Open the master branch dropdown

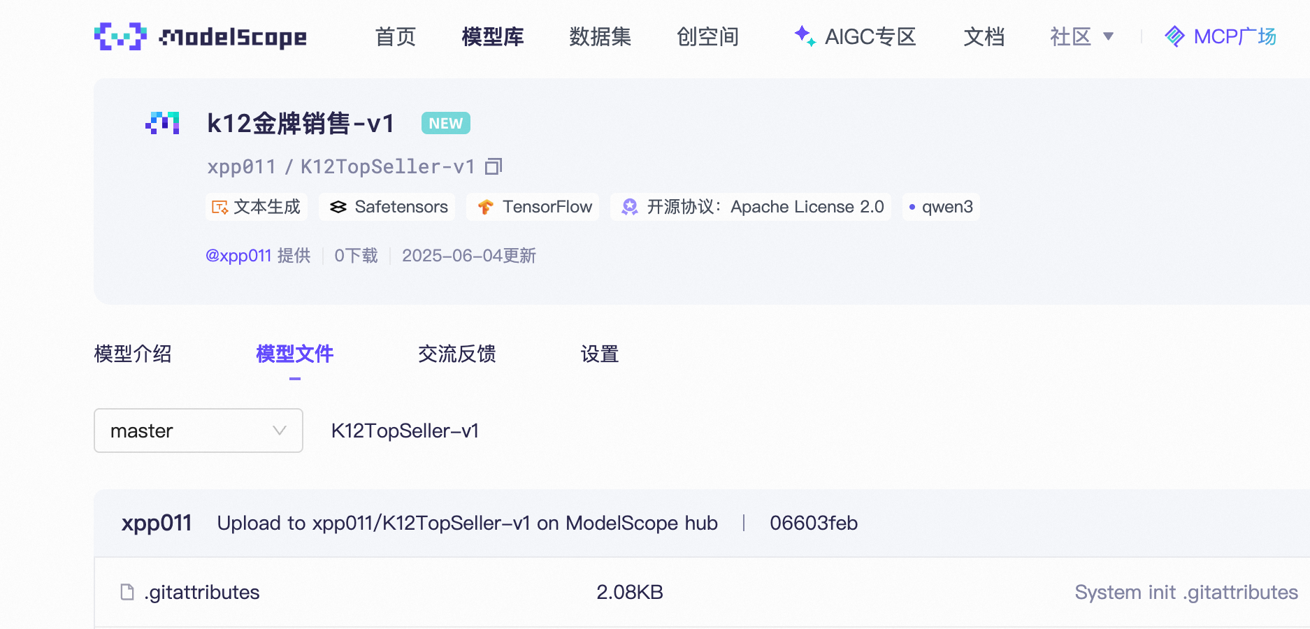point(199,431)
